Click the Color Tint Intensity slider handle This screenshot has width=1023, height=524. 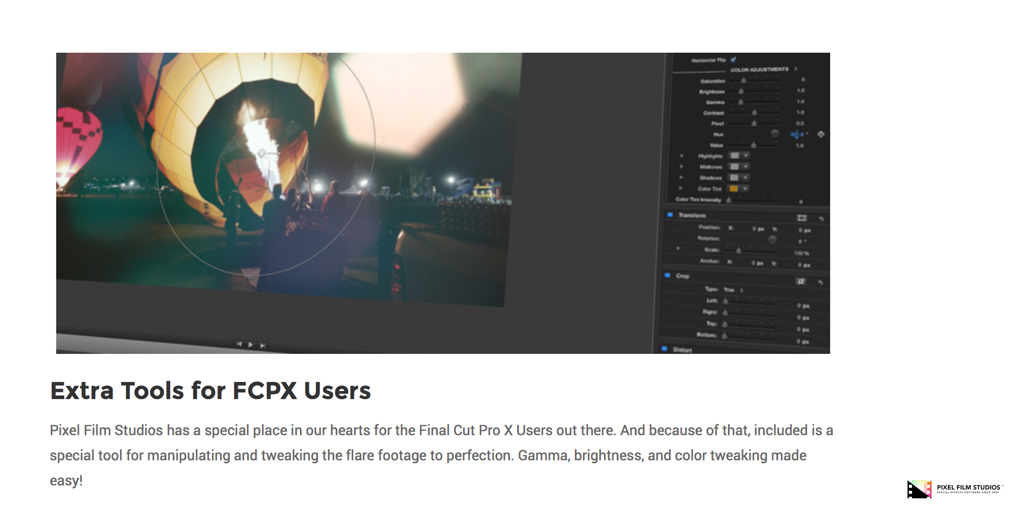[x=729, y=200]
